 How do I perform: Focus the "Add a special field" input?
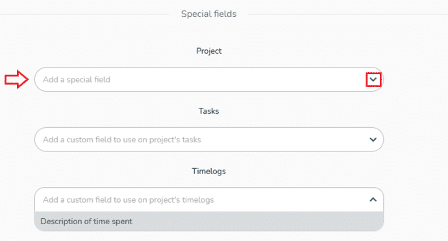209,79
